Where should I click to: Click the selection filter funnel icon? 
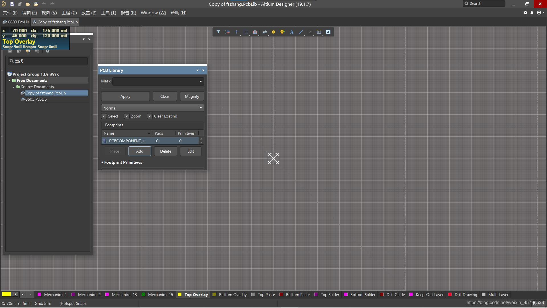coord(218,32)
